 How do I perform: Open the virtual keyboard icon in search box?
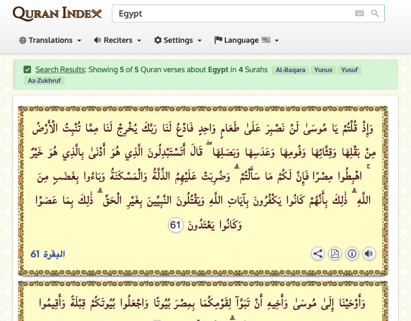pyautogui.click(x=360, y=14)
